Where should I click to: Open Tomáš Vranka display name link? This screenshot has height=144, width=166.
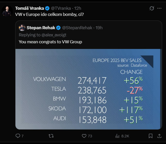(x=30, y=8)
